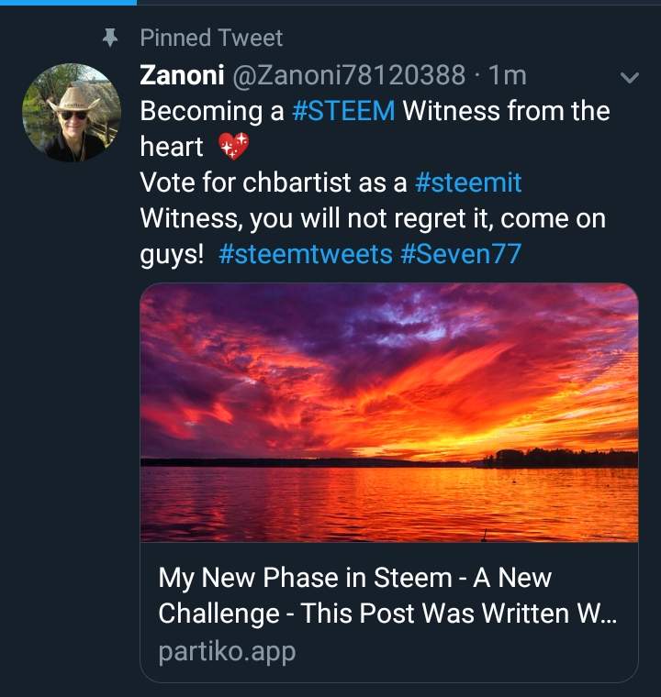Open the 'My New Phase in Steem' card title
This screenshot has height=697, width=661.
point(386,595)
